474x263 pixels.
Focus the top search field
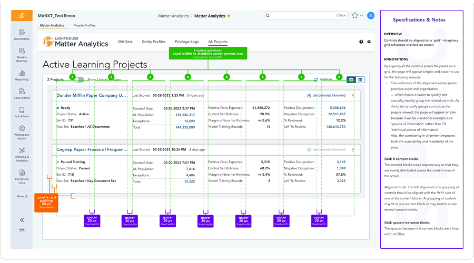306,15
